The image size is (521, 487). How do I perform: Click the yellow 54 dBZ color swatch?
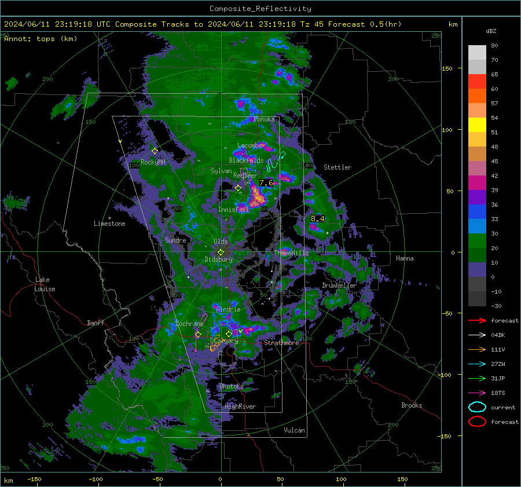tap(477, 125)
